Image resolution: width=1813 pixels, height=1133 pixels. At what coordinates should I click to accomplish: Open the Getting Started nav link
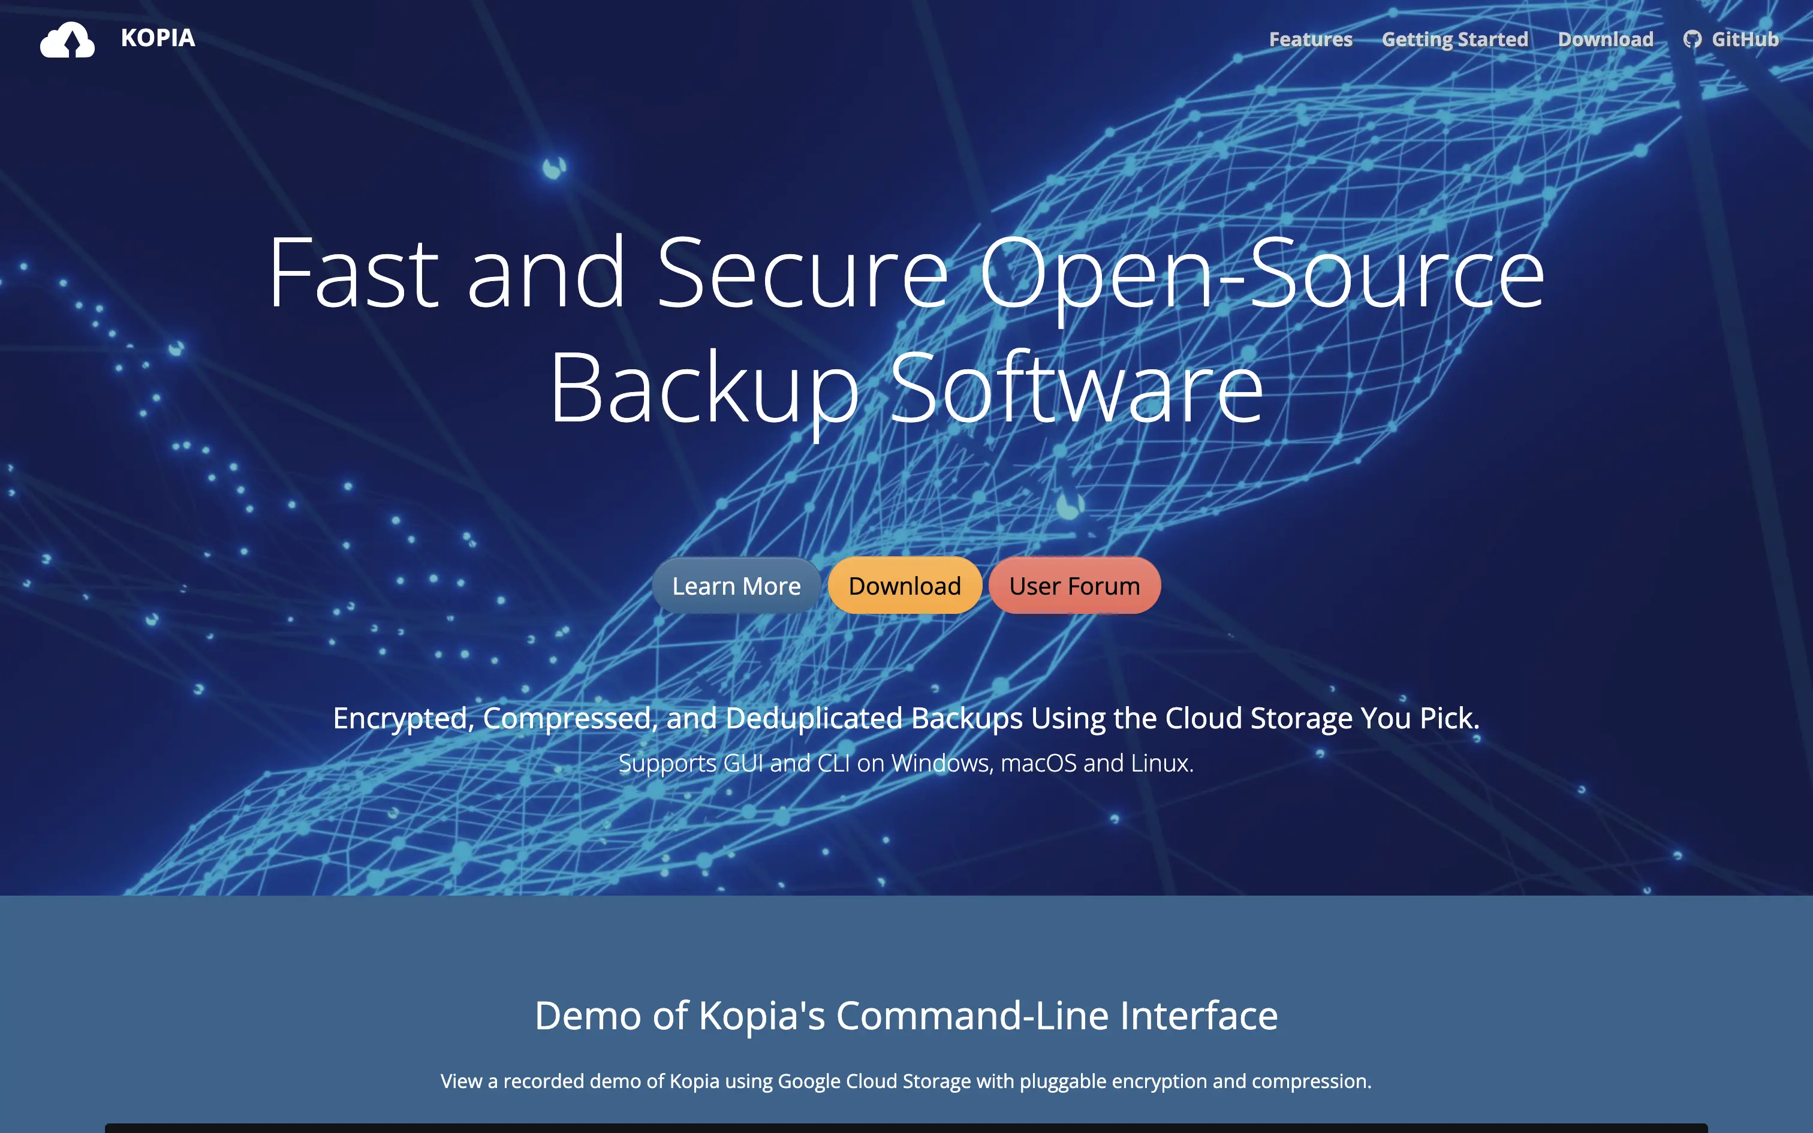pos(1455,39)
